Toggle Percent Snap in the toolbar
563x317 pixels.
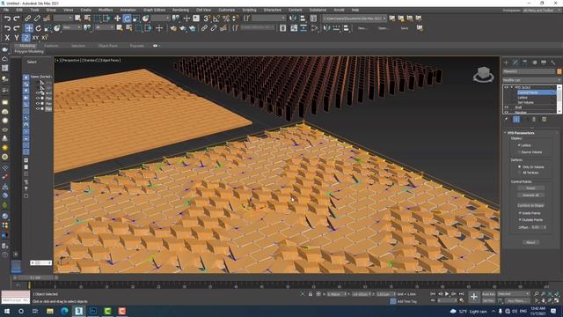click(x=226, y=18)
